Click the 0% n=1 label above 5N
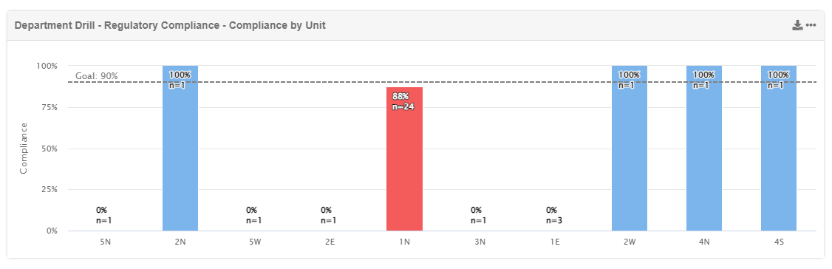 104,215
